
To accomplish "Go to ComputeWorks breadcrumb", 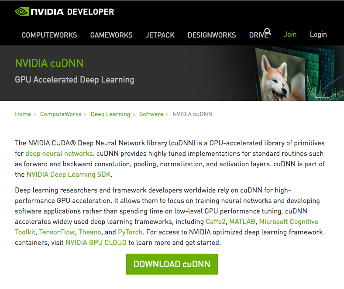I will [61, 114].
